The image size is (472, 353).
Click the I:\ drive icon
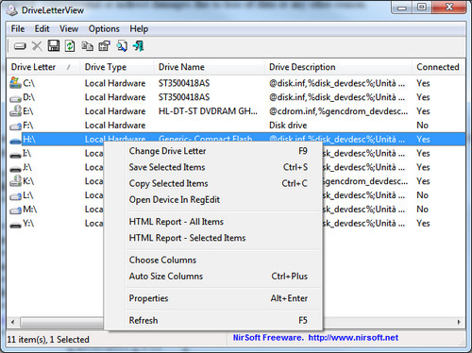[x=15, y=155]
